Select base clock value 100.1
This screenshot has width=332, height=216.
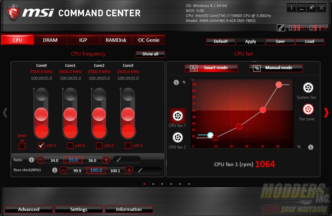(115, 170)
